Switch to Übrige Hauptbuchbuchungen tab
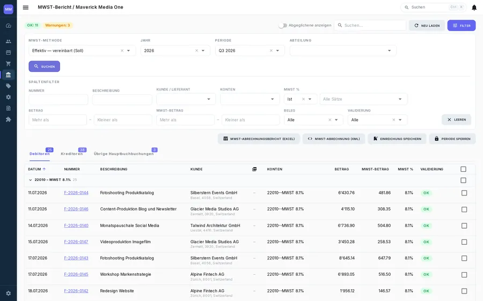 coord(123,154)
